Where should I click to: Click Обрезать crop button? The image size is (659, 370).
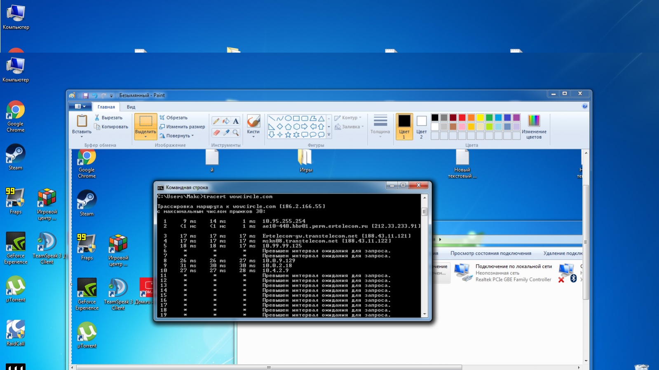click(x=174, y=118)
